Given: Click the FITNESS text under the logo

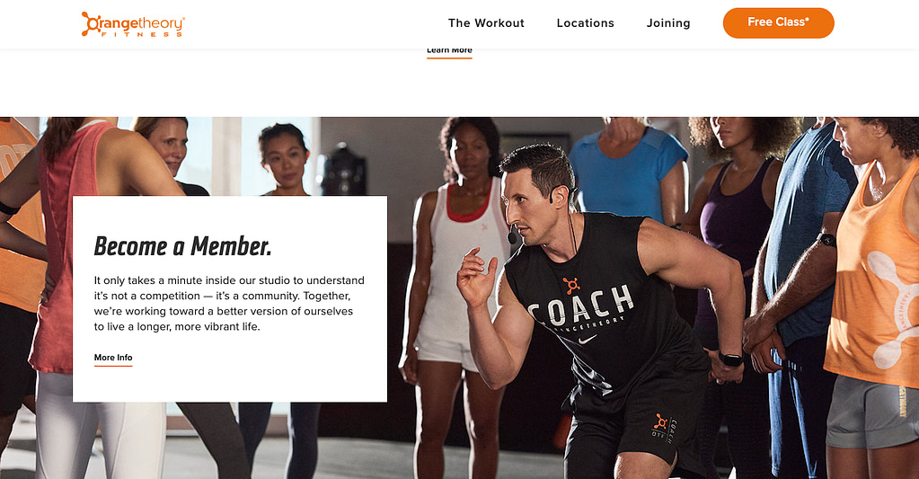Looking at the screenshot, I should pos(142,34).
